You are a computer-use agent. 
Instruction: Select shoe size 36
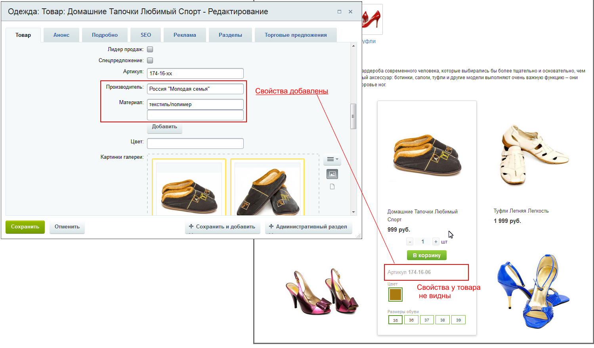(x=411, y=320)
